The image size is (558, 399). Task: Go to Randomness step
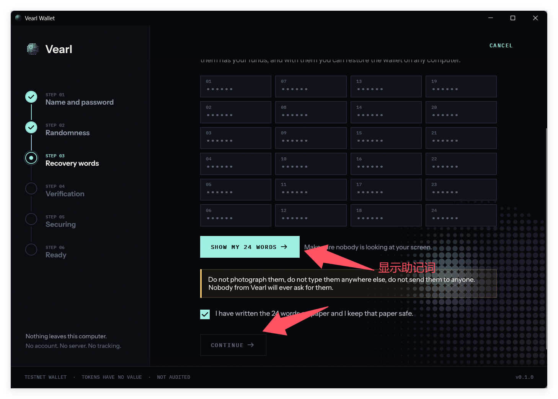pyautogui.click(x=68, y=133)
